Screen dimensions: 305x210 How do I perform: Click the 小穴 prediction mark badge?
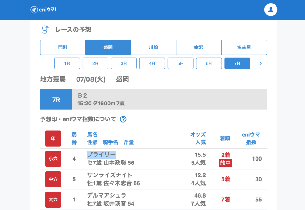point(53,159)
